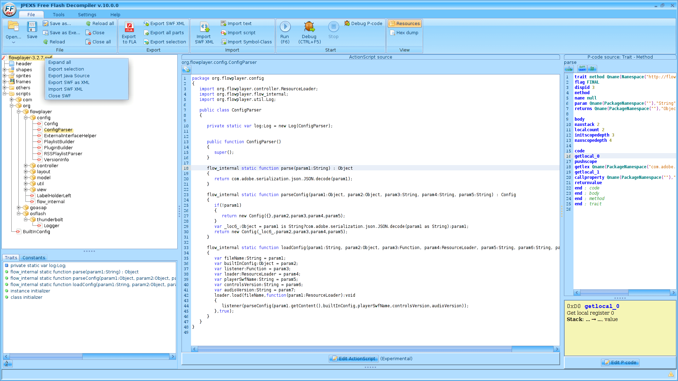Open the File ribbon tab

[x=31, y=14]
